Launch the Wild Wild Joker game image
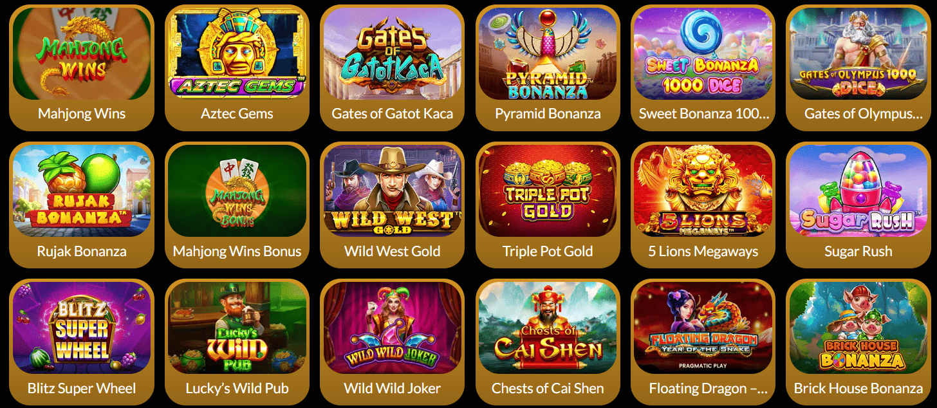This screenshot has height=408, width=937. click(x=393, y=328)
